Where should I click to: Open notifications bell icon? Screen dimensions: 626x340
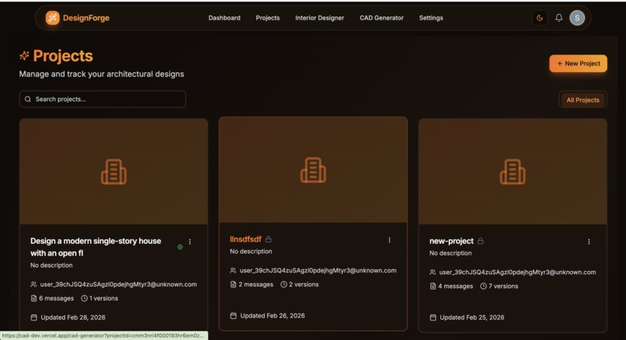(559, 18)
